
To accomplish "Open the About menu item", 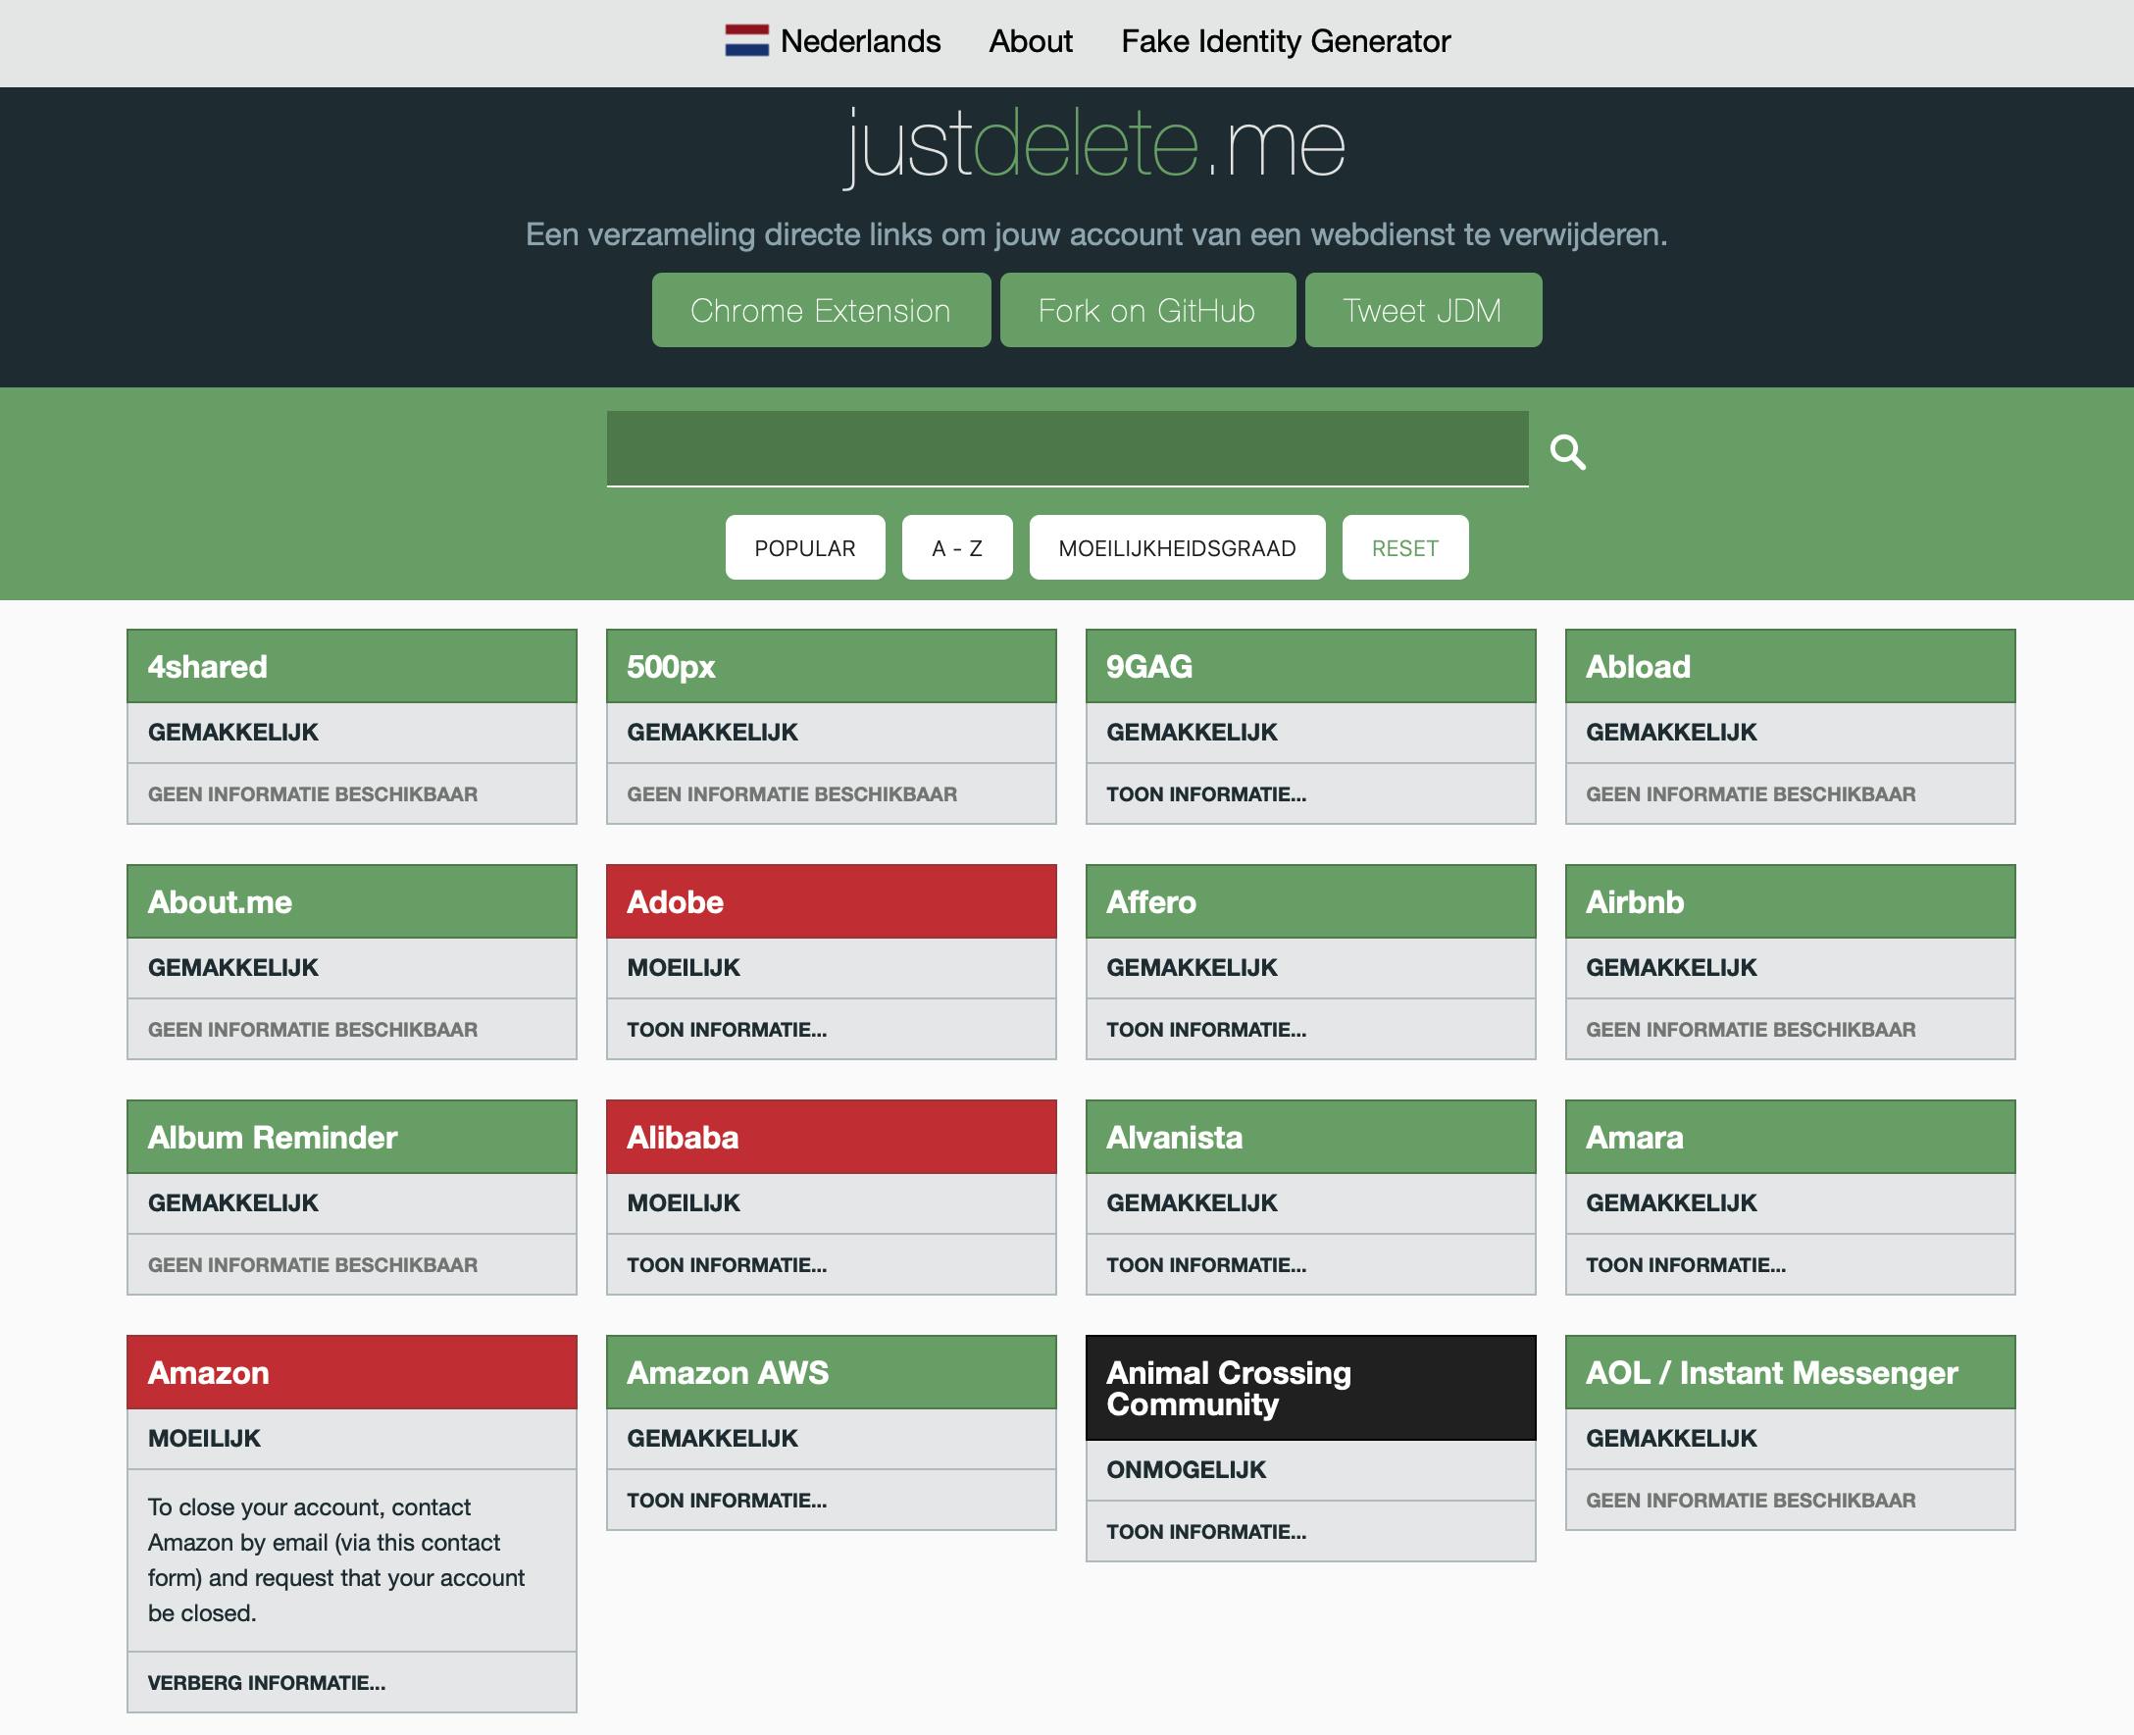I will pyautogui.click(x=1030, y=41).
